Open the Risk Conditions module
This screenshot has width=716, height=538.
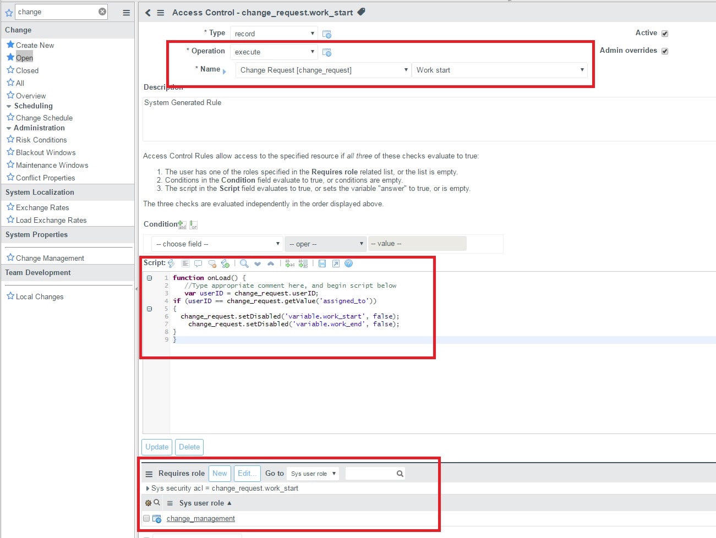(41, 140)
